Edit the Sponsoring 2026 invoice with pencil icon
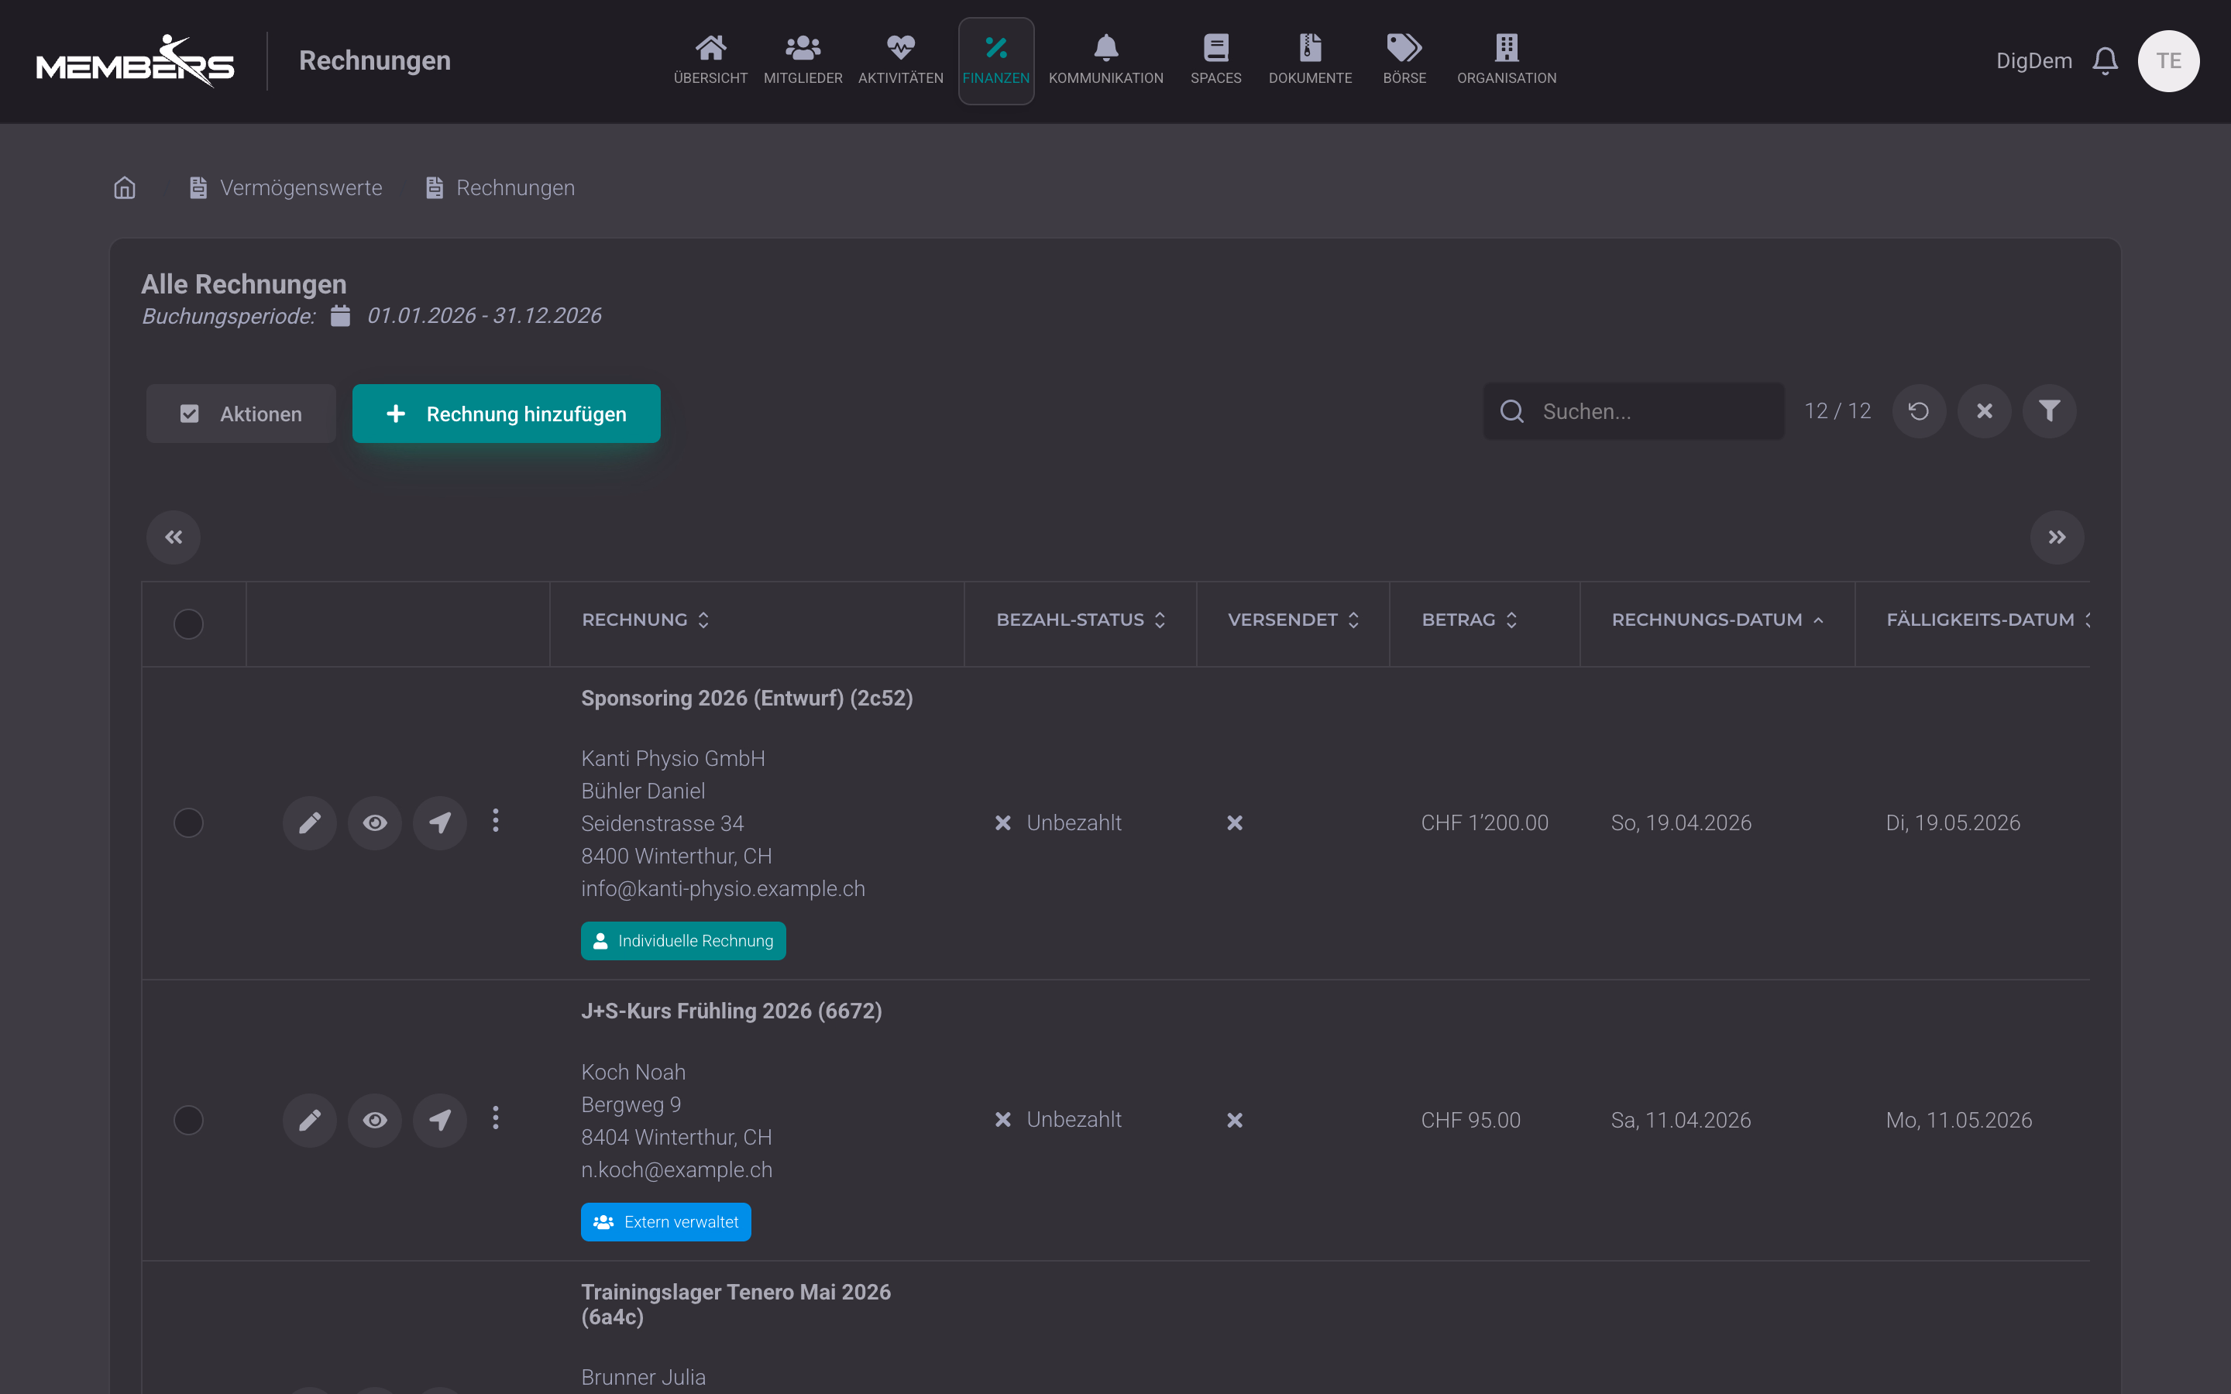The height and width of the screenshot is (1394, 2231). point(310,822)
